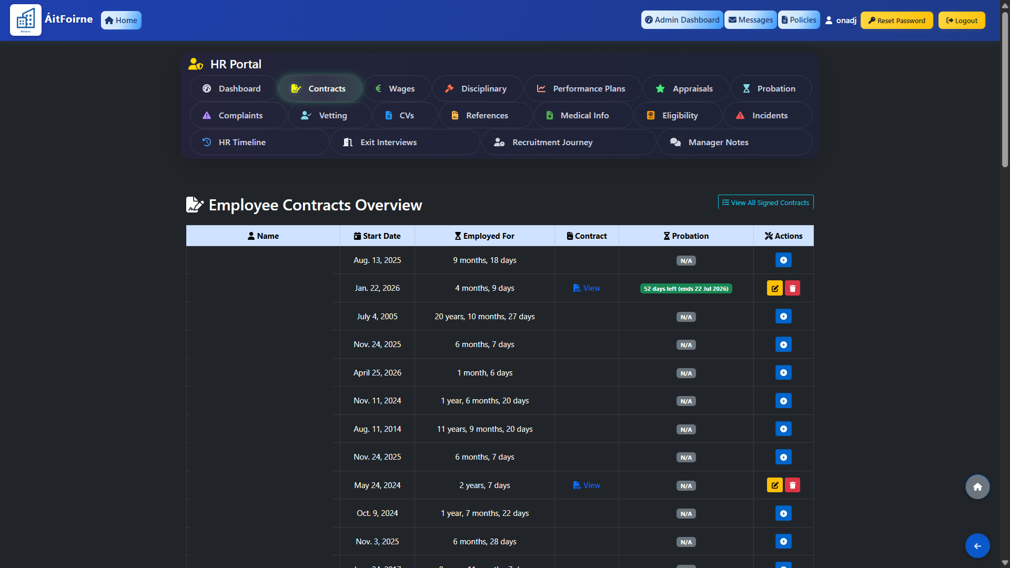
Task: Add contract for Nov. 3, 2025 row
Action: 783,541
